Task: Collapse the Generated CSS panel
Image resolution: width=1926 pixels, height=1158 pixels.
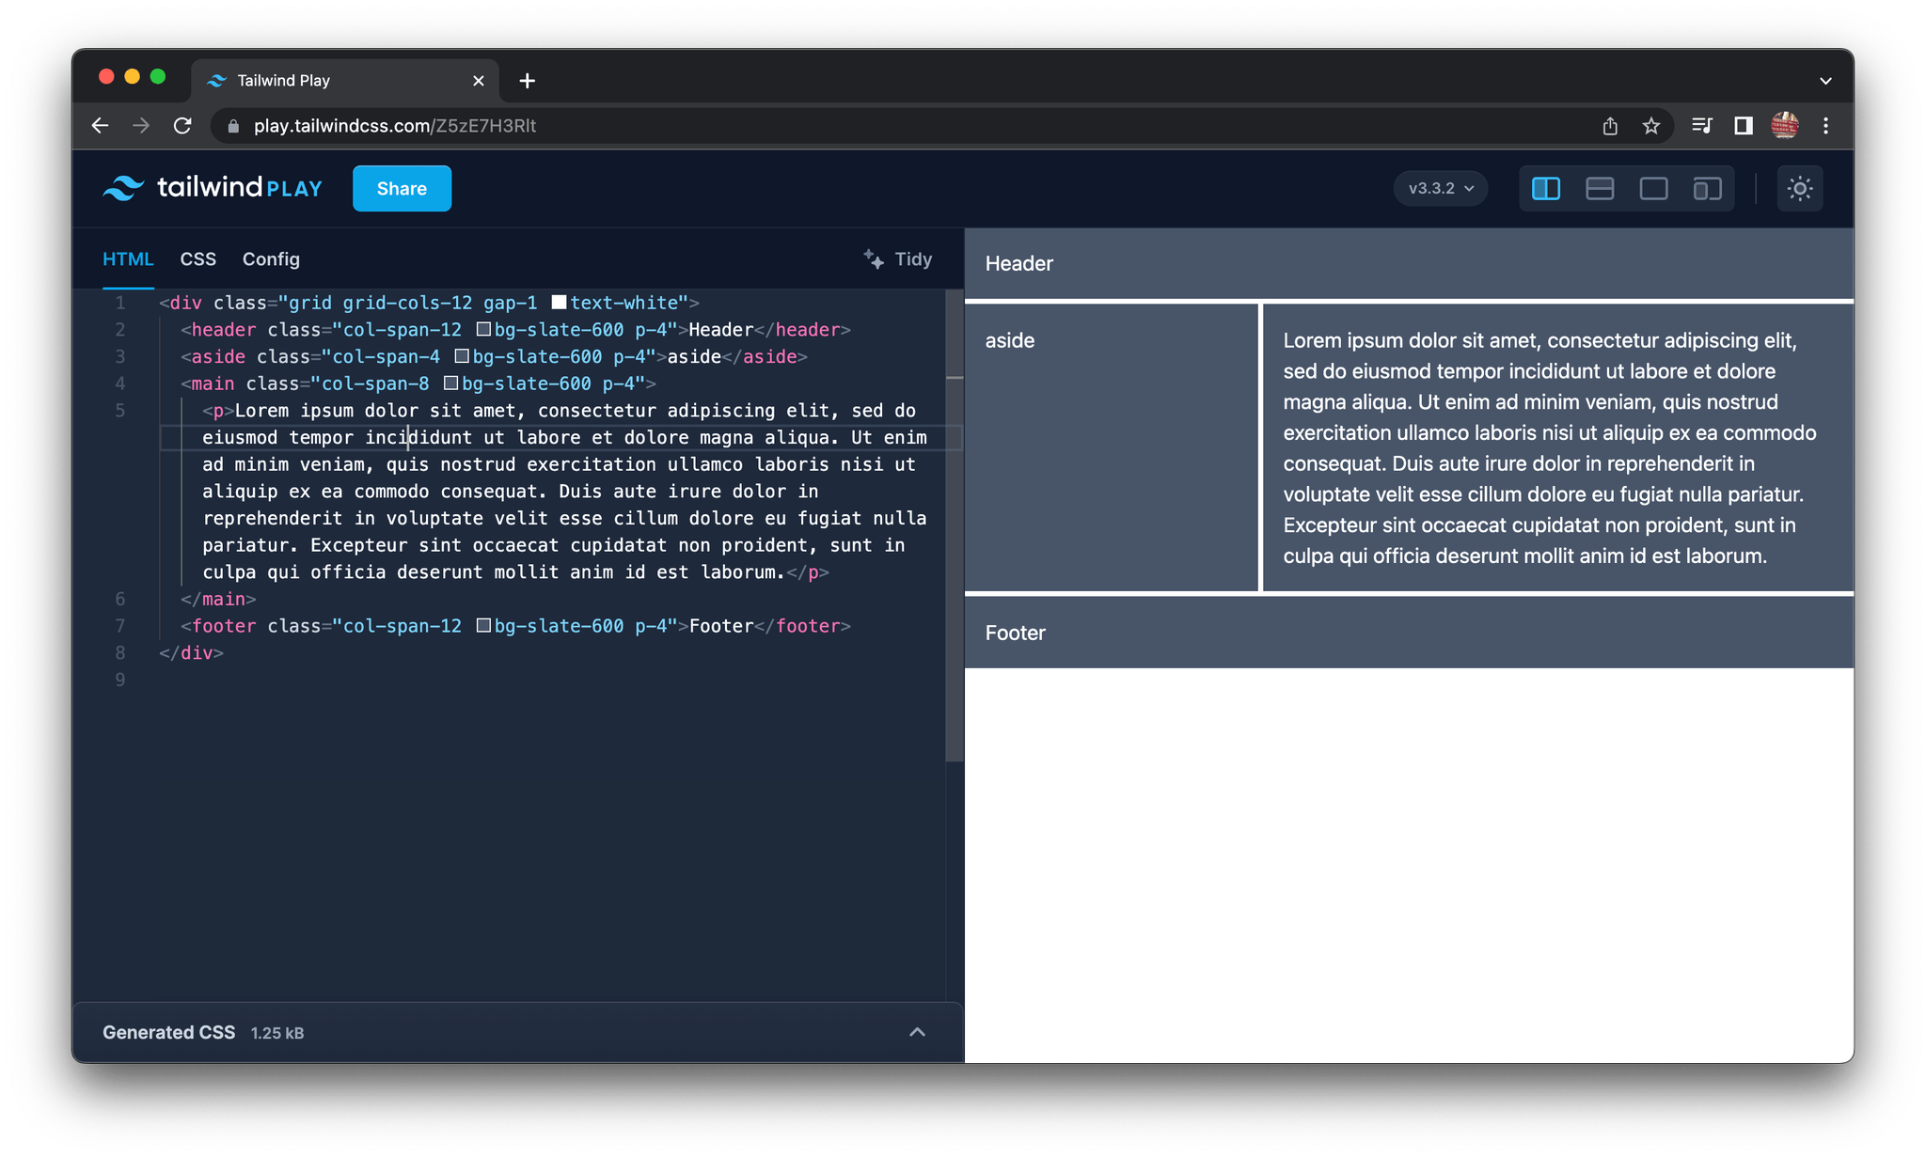Action: pos(917,1031)
